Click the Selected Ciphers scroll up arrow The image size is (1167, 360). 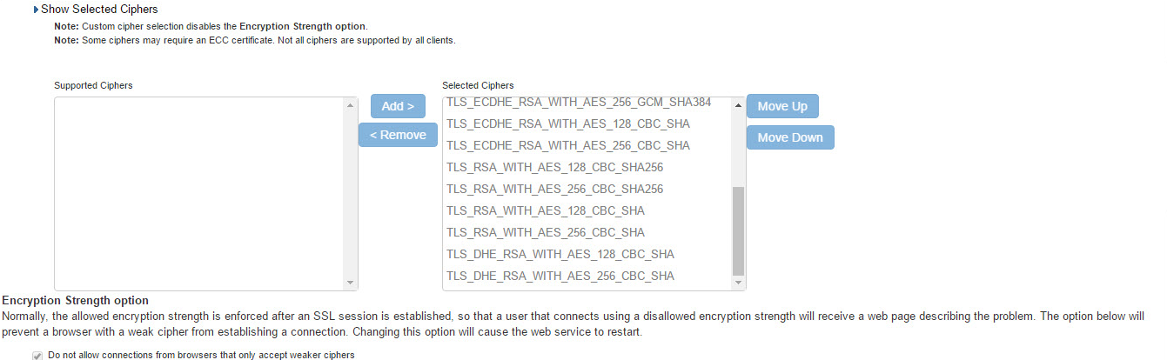coord(739,105)
